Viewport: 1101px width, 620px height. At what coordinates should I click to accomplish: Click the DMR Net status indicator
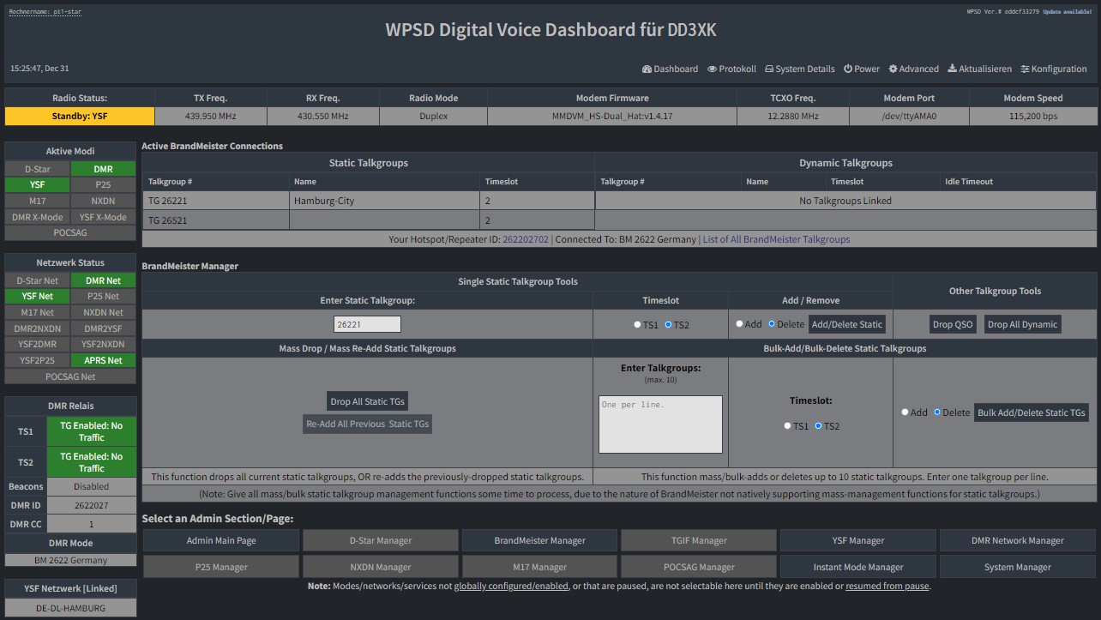103,280
